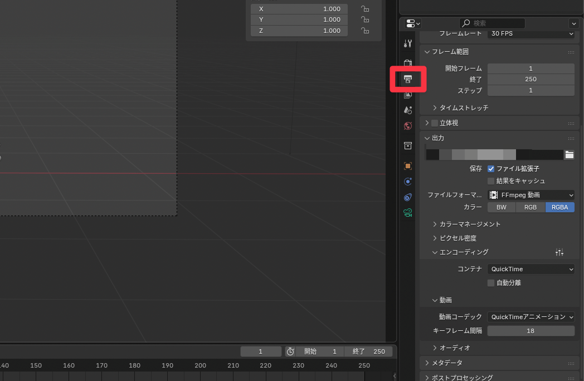
Task: Switch to View Layer properties tab
Action: 408,95
